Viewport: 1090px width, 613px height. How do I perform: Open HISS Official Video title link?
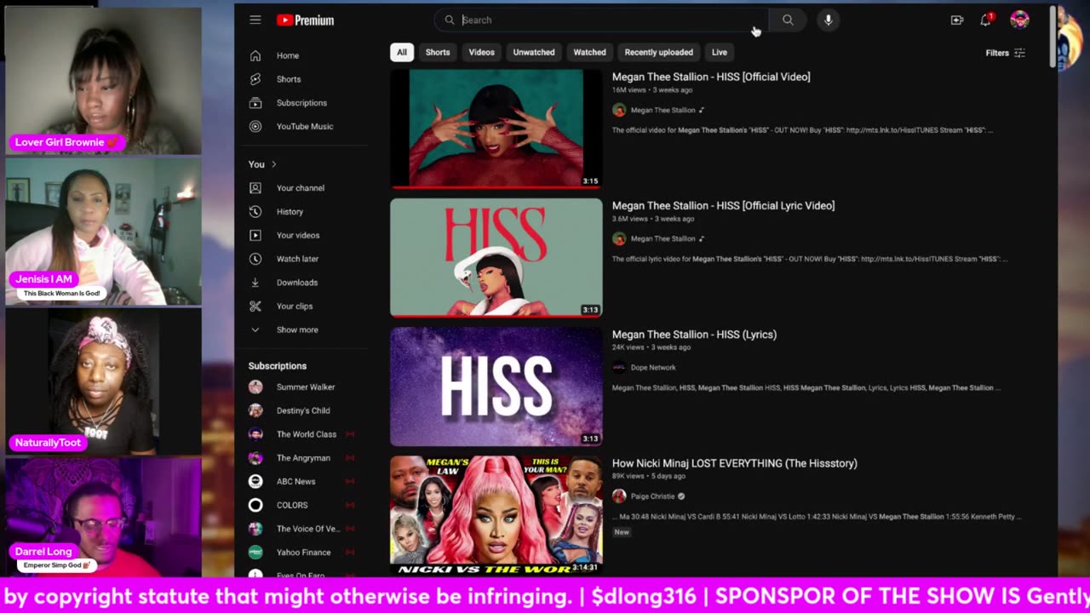coord(711,77)
